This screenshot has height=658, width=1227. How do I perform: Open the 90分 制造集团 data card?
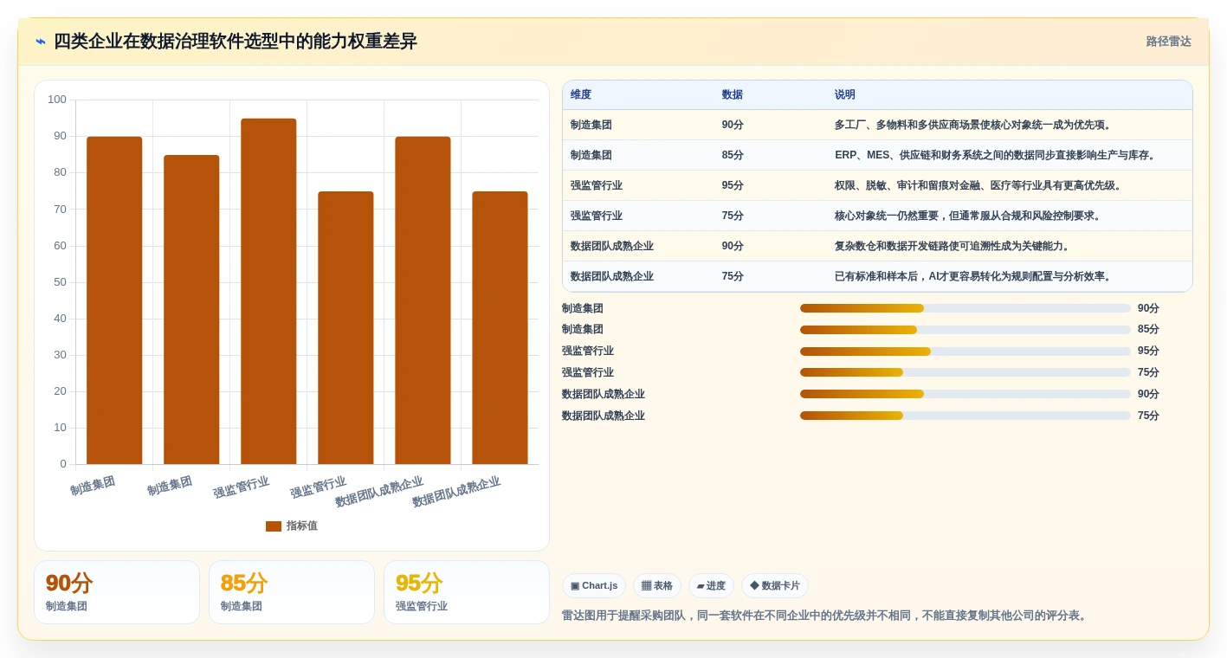click(117, 592)
